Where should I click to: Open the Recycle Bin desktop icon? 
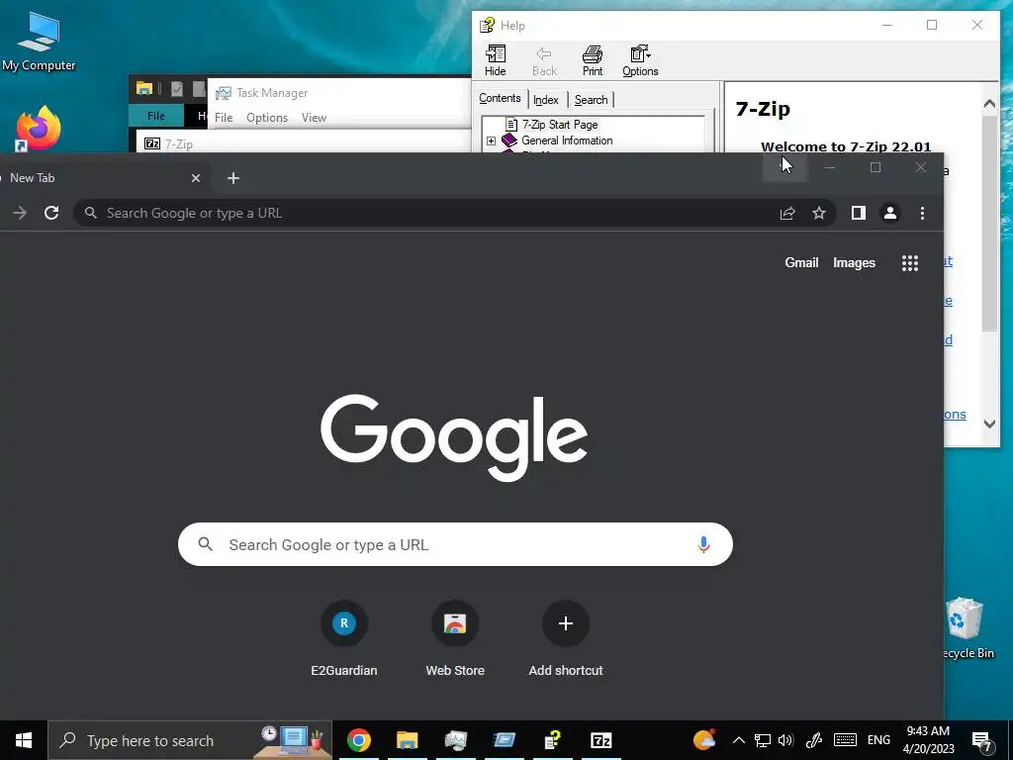point(967,627)
